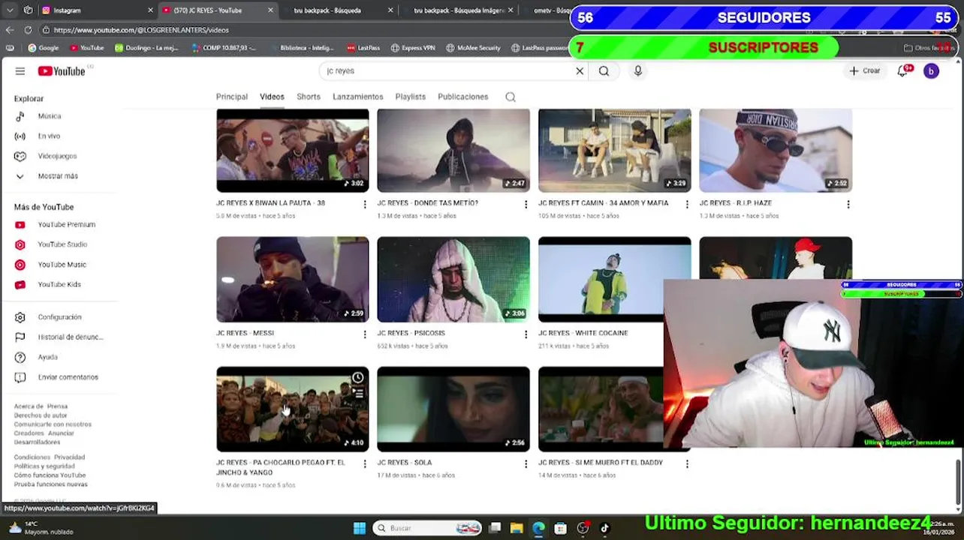964x540 pixels.
Task: Open File Explorer from the taskbar
Action: point(517,528)
